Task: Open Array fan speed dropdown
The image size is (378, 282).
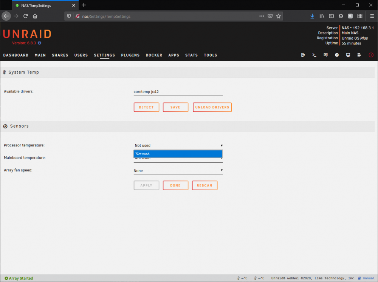Action: point(178,171)
